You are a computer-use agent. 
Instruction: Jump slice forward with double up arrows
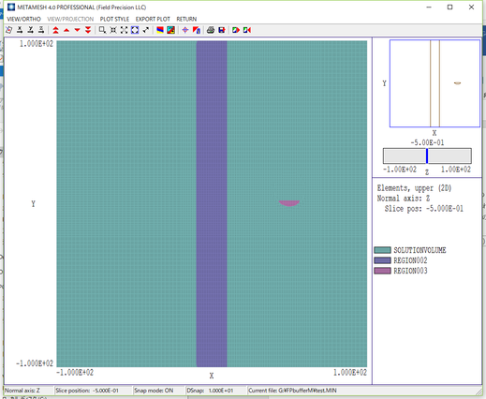tap(55, 30)
